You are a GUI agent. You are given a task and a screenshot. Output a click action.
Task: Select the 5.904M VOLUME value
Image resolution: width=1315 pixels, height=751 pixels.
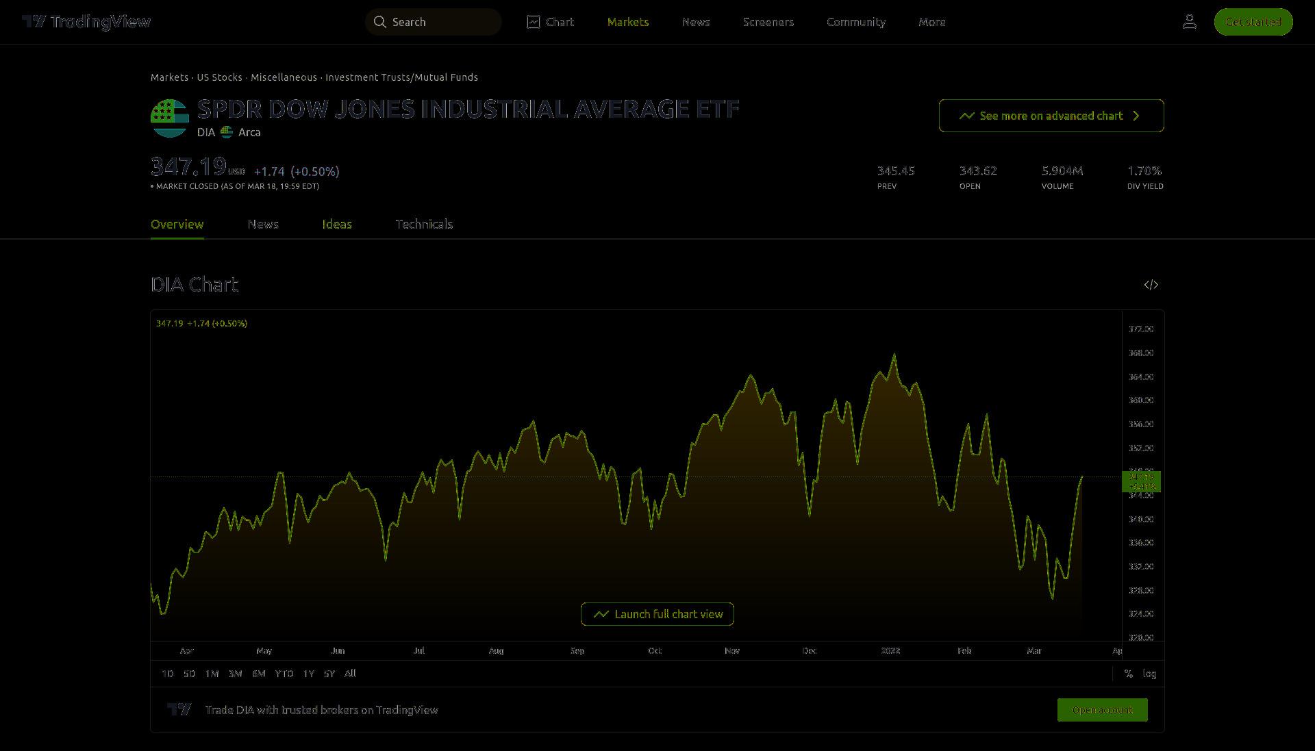coord(1062,170)
